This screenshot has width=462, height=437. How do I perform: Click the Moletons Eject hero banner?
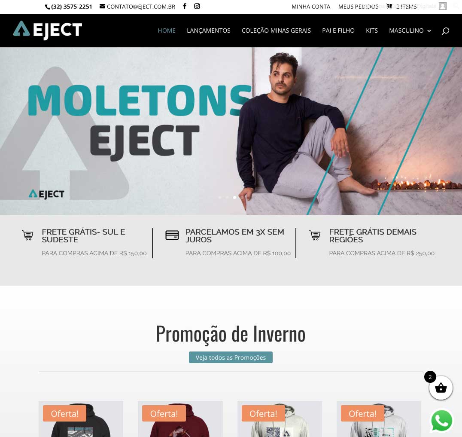[231, 131]
